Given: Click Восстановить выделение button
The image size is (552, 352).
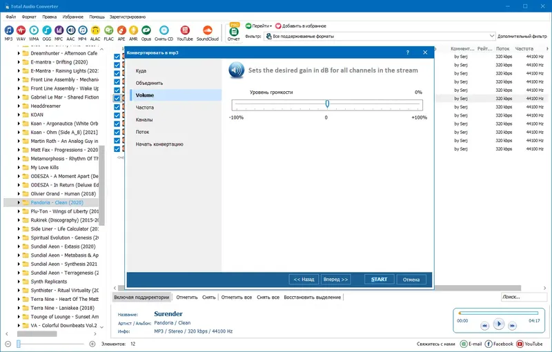Looking at the screenshot, I should (x=313, y=297).
